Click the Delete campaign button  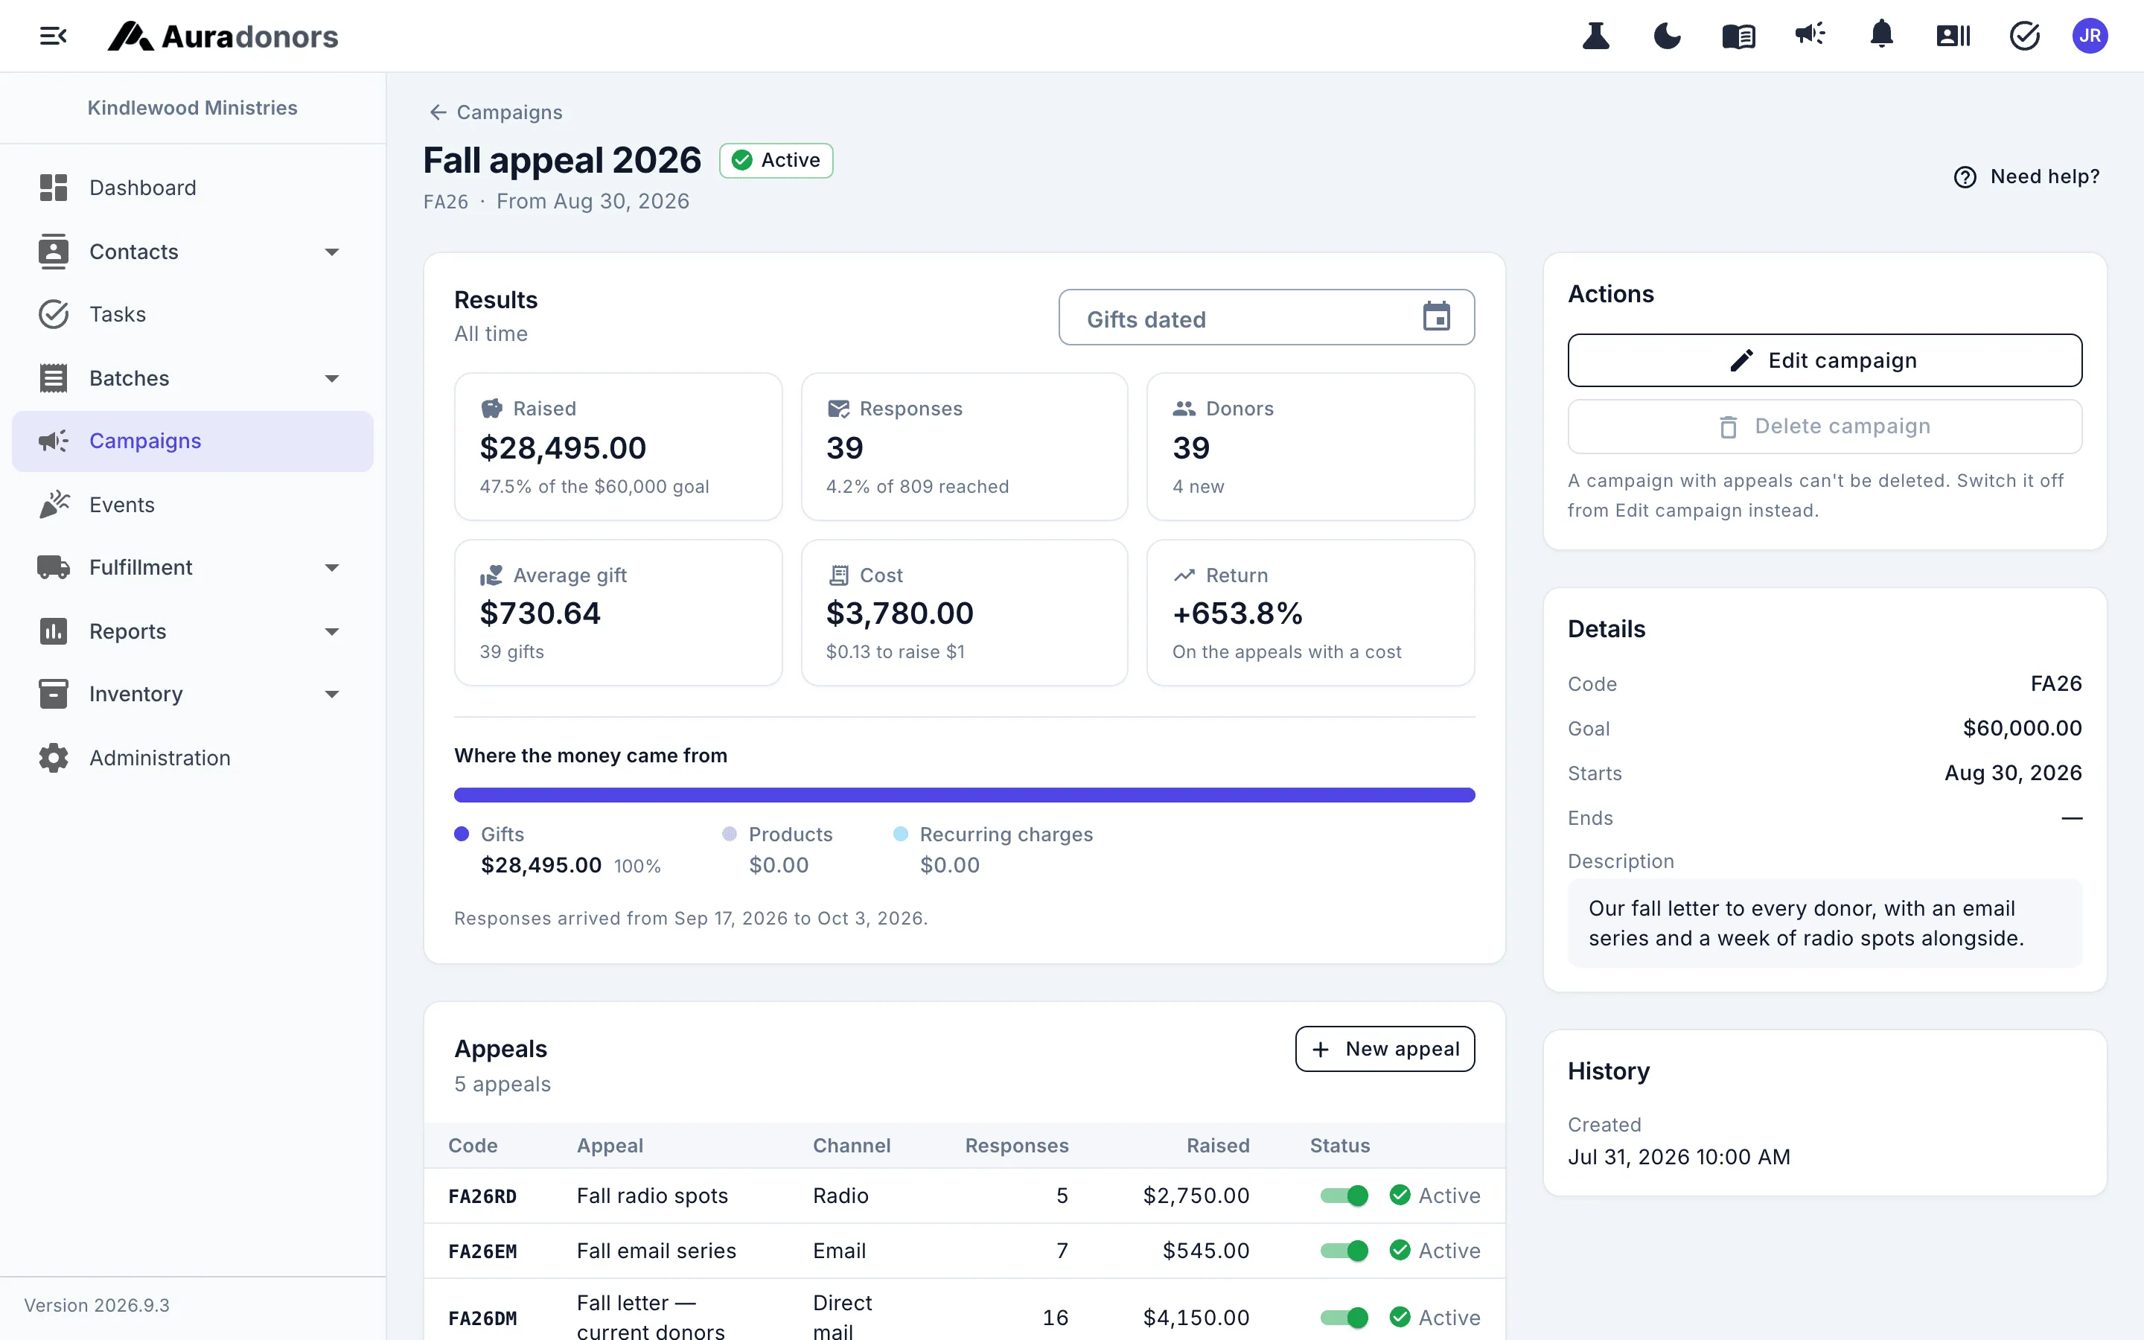1824,427
